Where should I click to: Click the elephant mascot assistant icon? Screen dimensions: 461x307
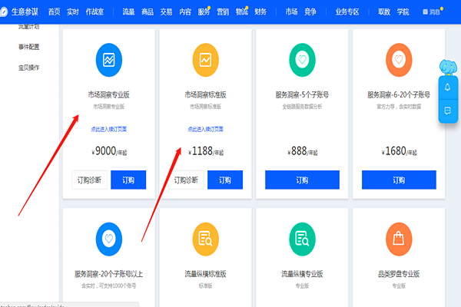coord(448,67)
